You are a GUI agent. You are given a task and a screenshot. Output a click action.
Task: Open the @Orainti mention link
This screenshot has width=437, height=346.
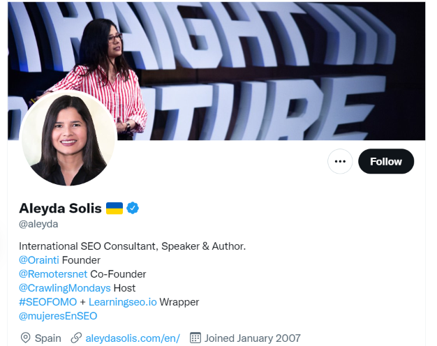click(39, 260)
